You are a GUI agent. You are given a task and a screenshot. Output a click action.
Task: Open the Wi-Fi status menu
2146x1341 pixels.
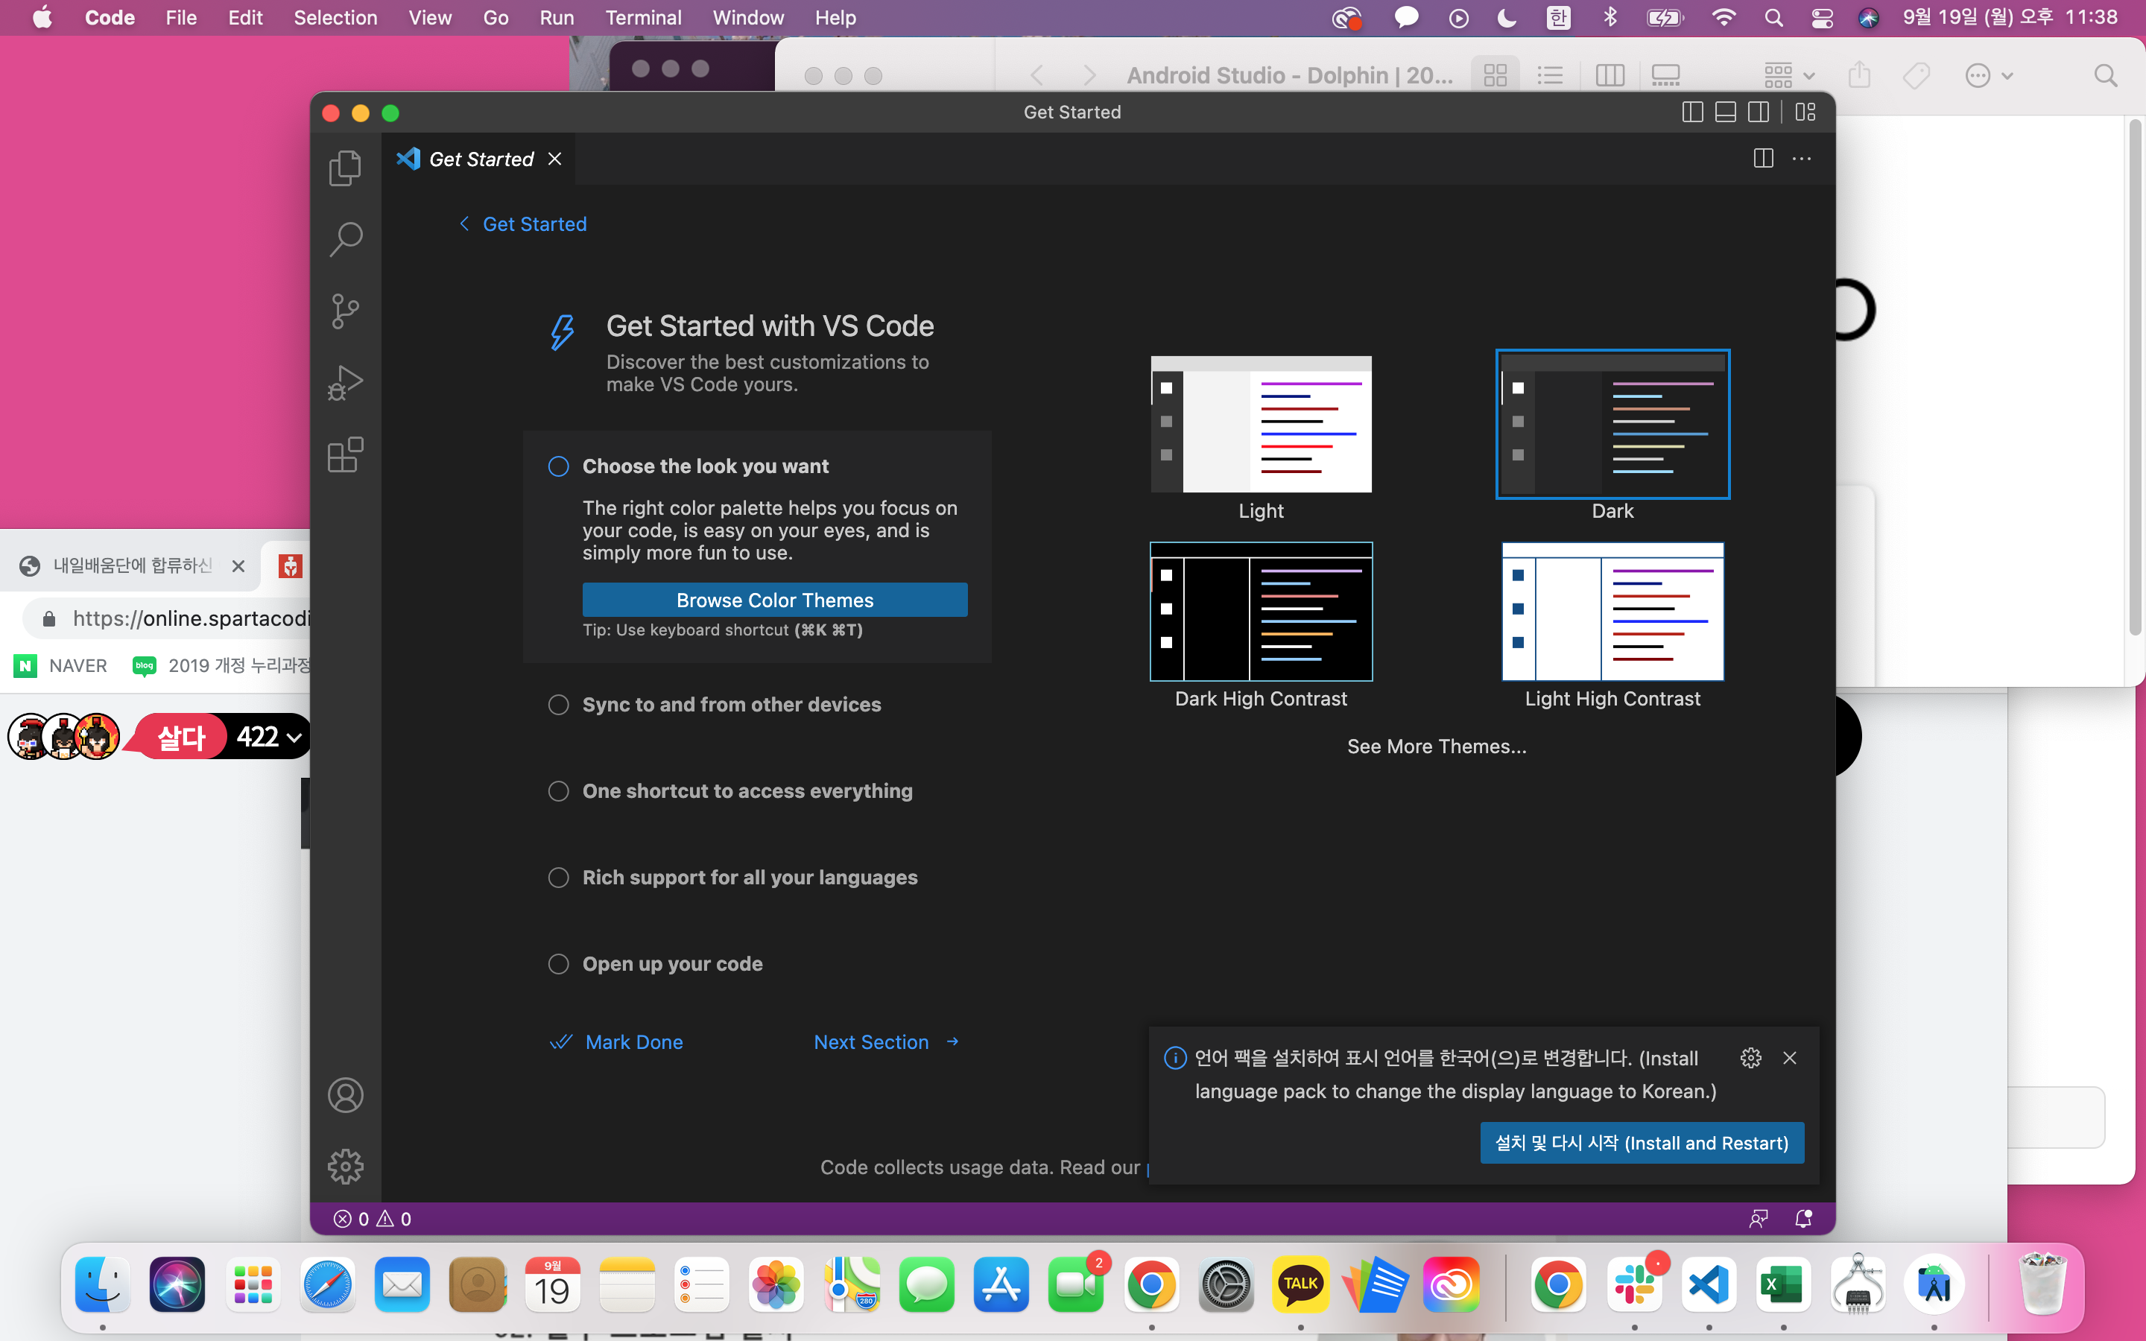pyautogui.click(x=1723, y=18)
